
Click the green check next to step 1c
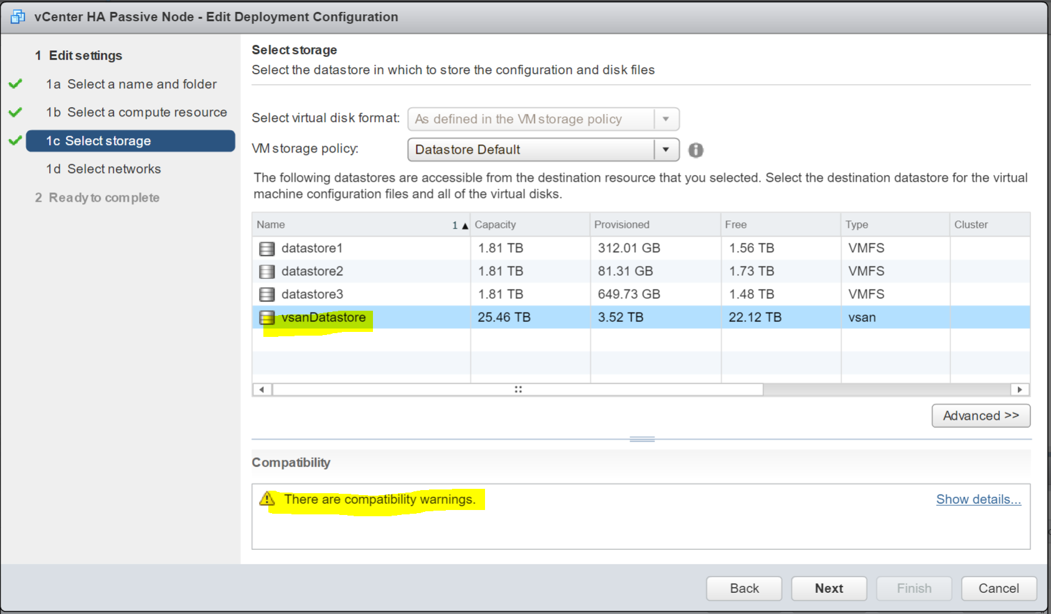point(16,140)
